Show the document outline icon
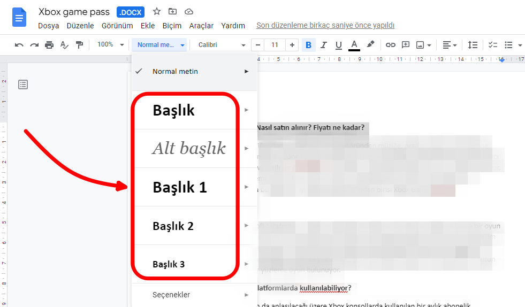Viewport: 525px width, 307px height. pos(23,85)
